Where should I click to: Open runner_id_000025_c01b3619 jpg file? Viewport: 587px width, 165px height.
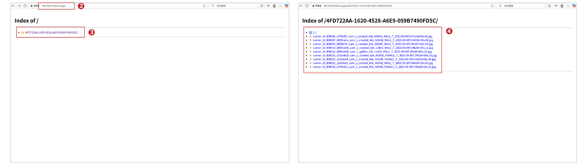click(x=375, y=55)
